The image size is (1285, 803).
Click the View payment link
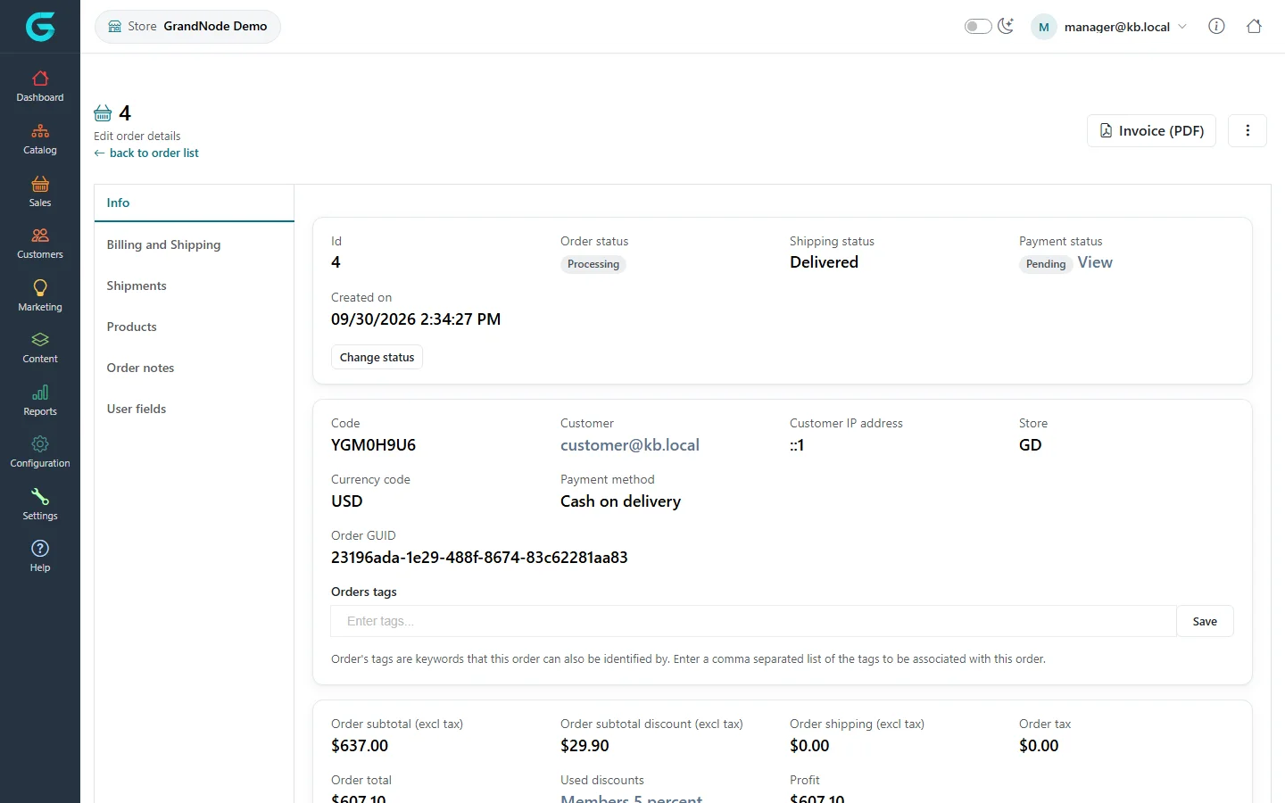(1095, 262)
